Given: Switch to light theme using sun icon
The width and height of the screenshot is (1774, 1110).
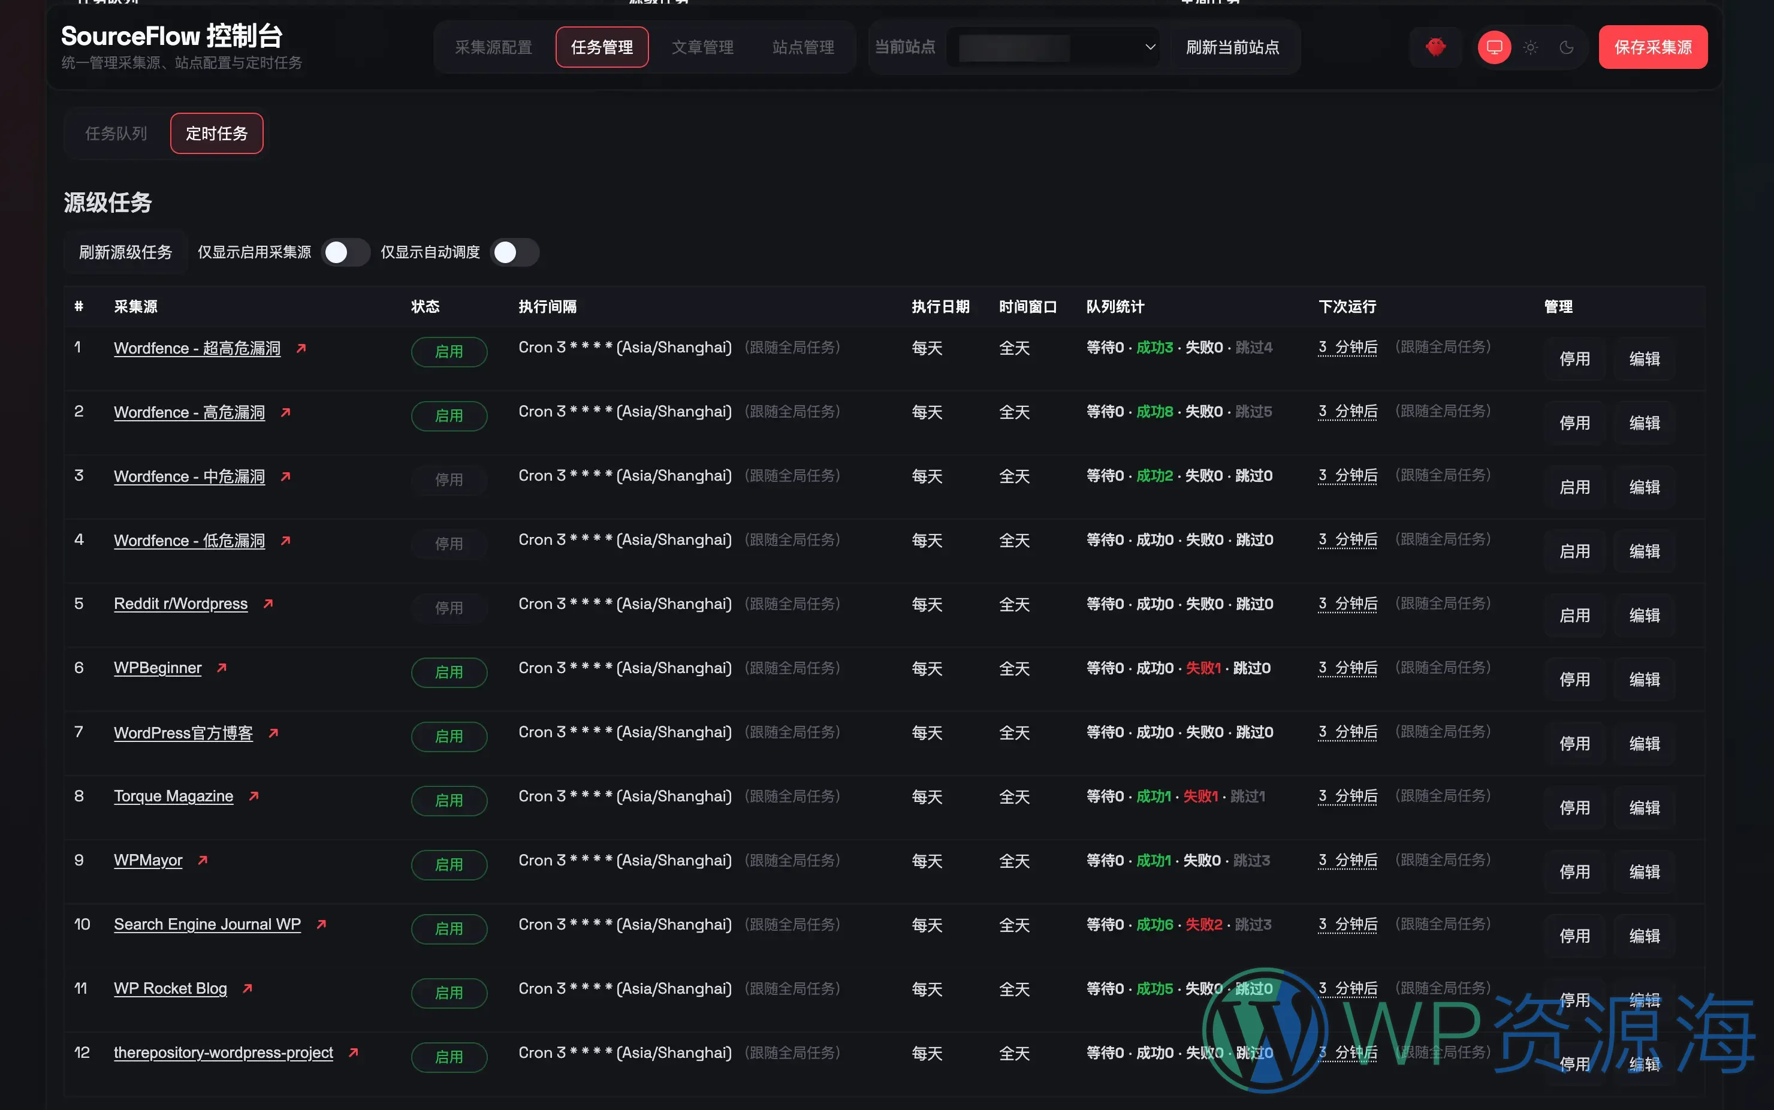Looking at the screenshot, I should (x=1530, y=46).
